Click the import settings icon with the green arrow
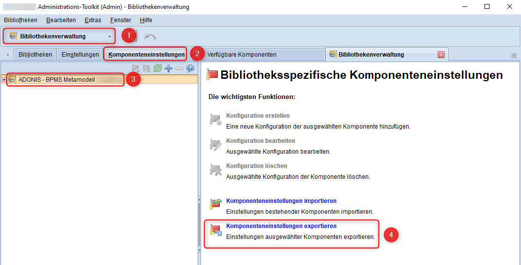The height and width of the screenshot is (265, 521). 215,204
